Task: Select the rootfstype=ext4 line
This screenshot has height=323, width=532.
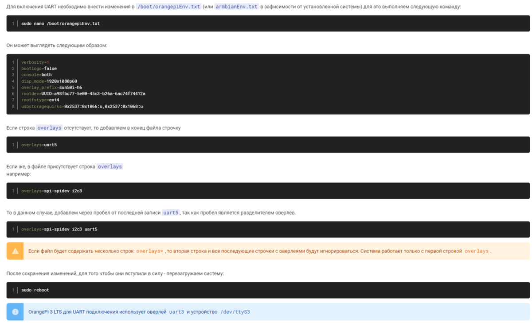Action: point(40,100)
